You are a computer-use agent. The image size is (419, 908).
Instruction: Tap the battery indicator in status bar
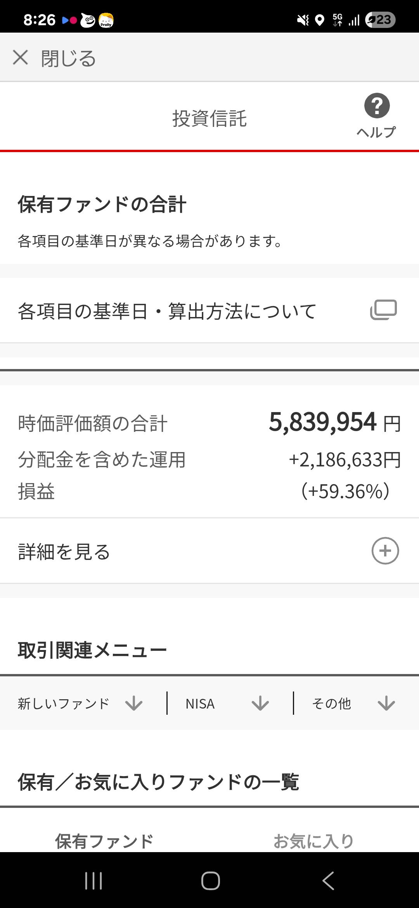(x=380, y=20)
